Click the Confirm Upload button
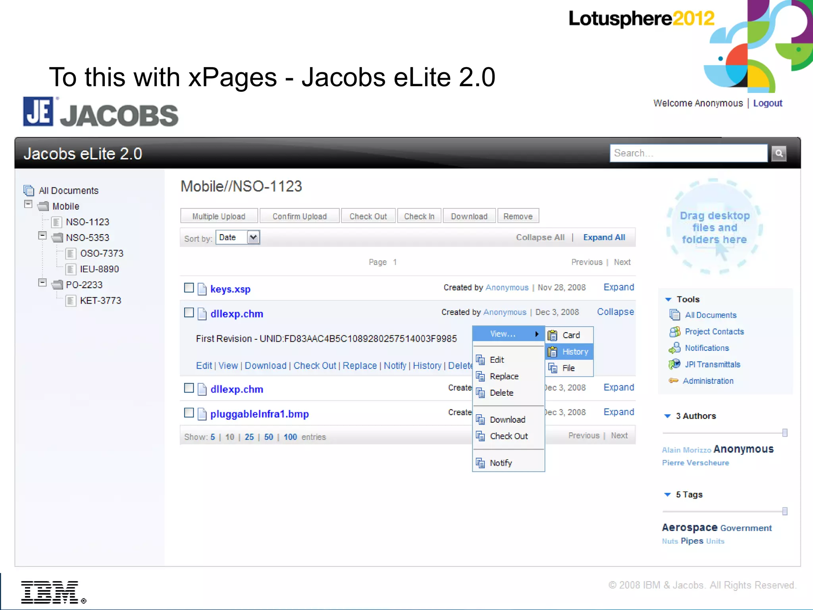The image size is (813, 610). point(299,216)
